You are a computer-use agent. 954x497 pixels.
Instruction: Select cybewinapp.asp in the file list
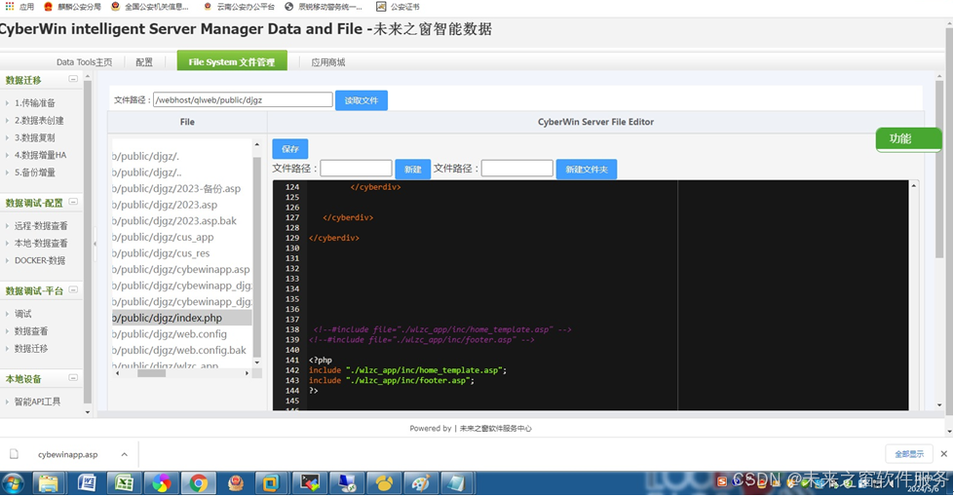[181, 270]
